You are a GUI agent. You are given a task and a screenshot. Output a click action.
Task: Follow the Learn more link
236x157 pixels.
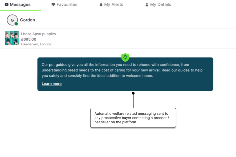coord(51,84)
